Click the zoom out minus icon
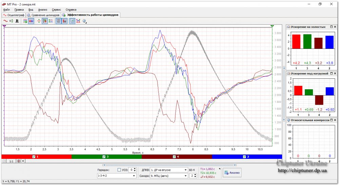 point(4,161)
